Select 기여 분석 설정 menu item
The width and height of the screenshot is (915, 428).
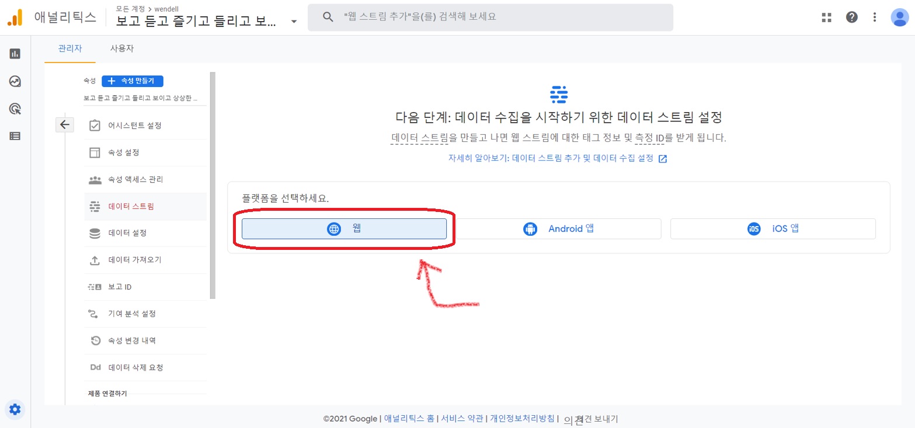(x=145, y=314)
